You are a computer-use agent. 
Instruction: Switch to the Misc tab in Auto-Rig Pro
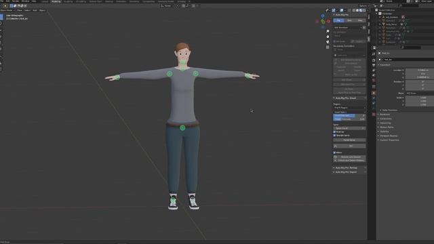360,20
